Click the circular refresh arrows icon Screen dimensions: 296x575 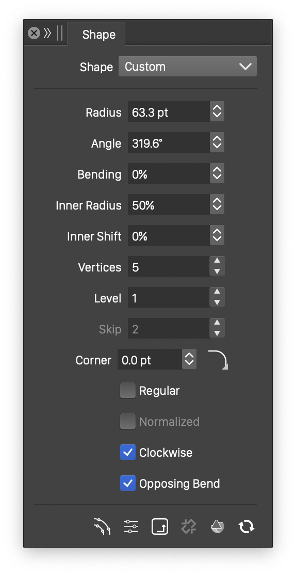[246, 526]
